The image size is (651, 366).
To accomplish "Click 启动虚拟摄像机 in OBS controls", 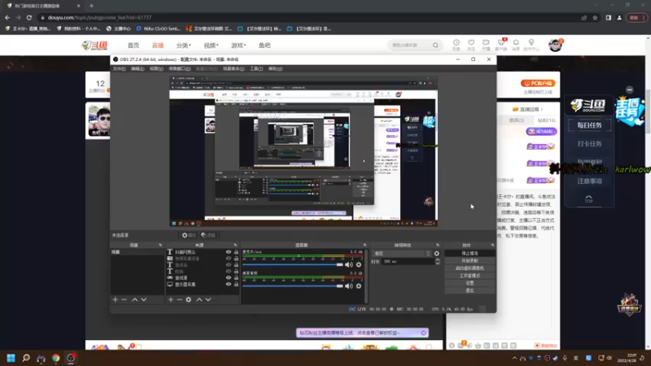I will click(470, 268).
